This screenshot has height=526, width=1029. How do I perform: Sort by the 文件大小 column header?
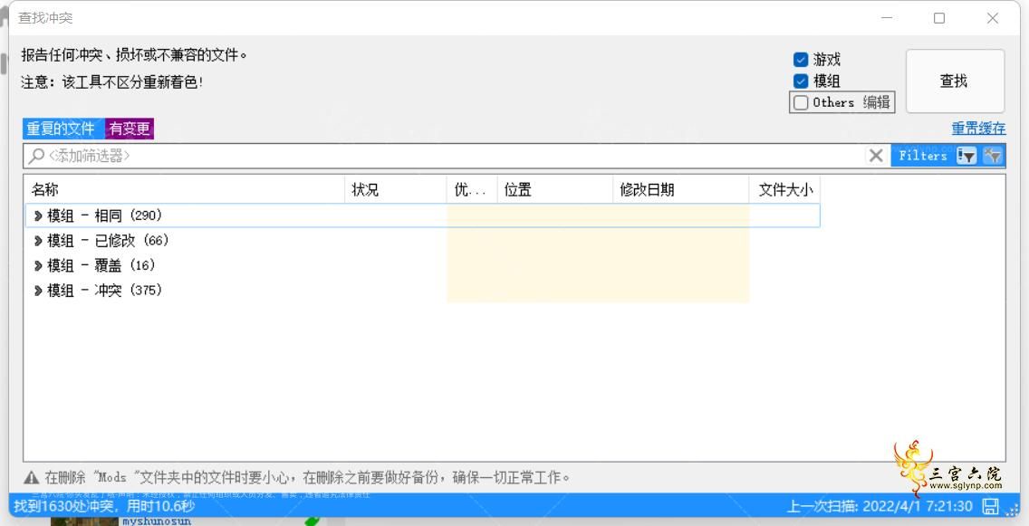784,190
